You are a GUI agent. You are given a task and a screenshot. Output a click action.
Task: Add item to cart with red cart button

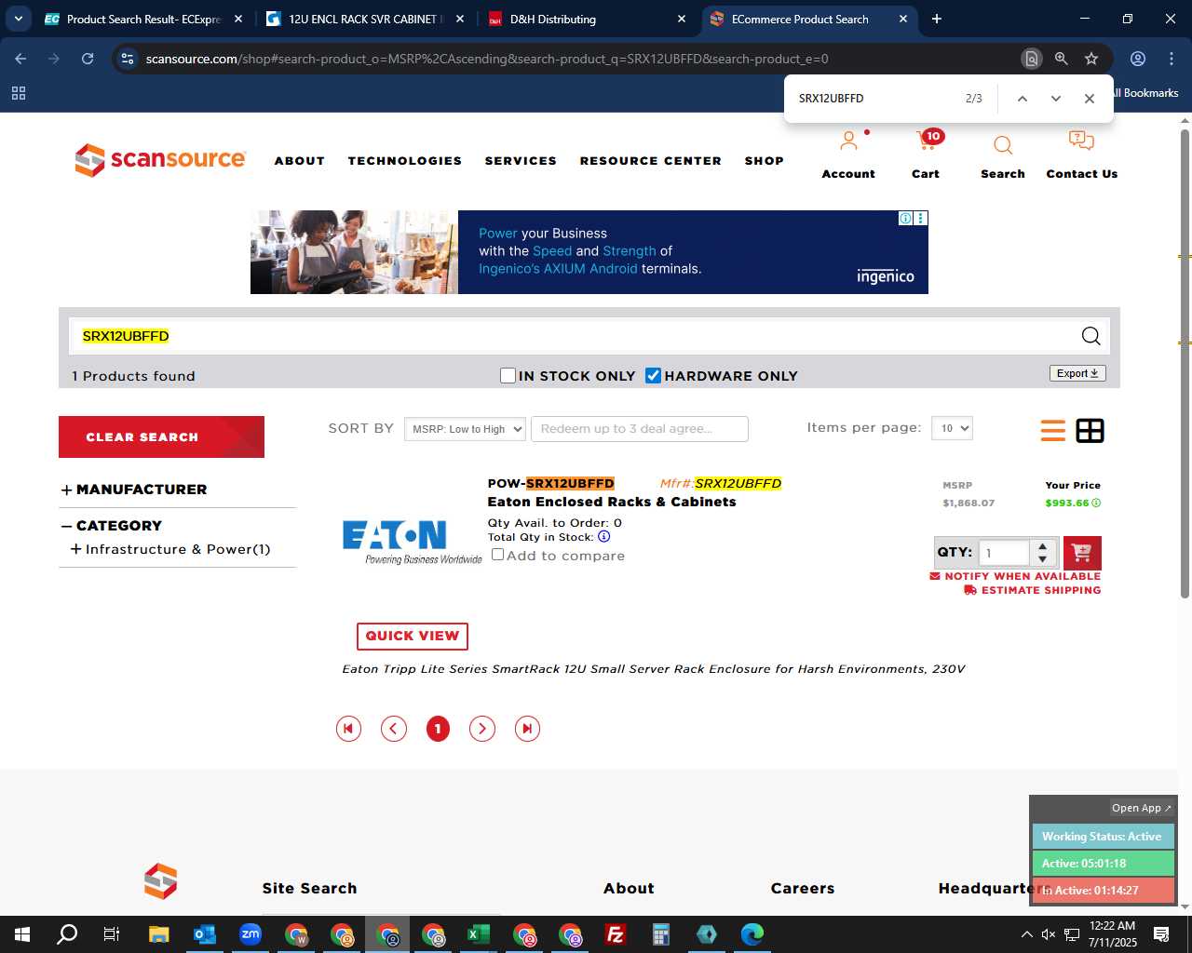coord(1082,553)
